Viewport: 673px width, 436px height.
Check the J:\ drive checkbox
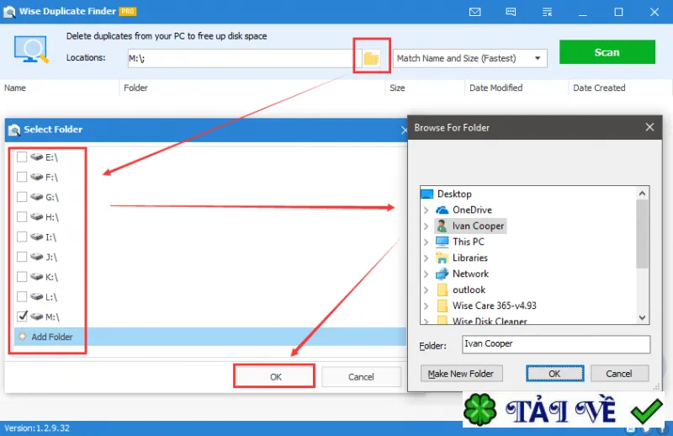(x=22, y=257)
